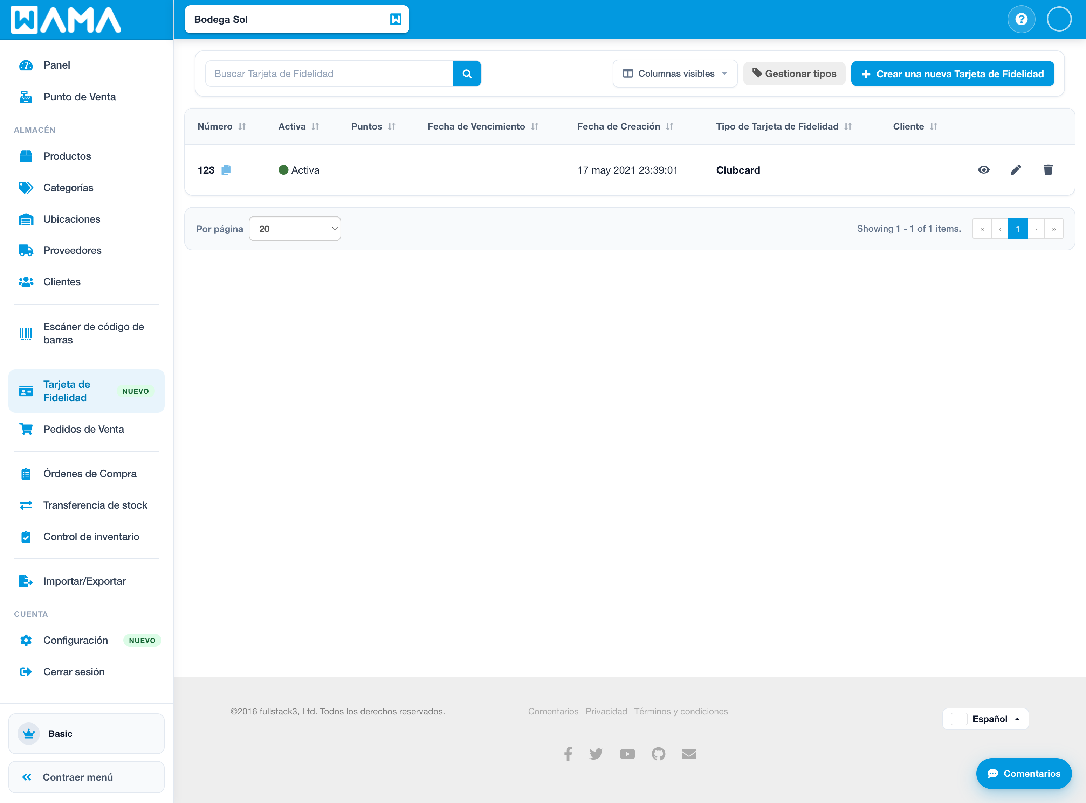
Task: Click the Bodega Sol store selector
Action: coord(297,20)
